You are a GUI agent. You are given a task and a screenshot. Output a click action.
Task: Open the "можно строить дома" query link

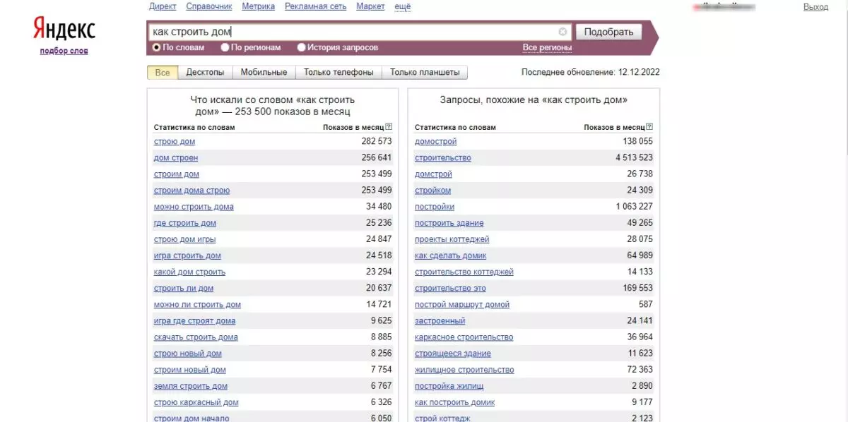pyautogui.click(x=194, y=207)
